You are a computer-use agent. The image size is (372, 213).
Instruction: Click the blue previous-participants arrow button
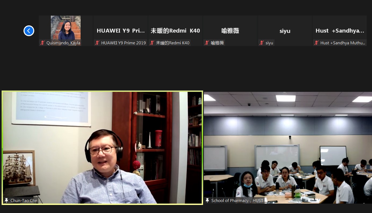(29, 31)
